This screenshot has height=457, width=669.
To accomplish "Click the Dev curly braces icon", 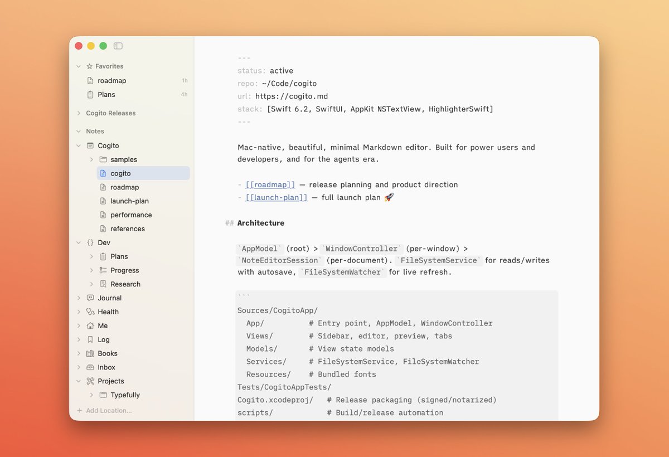I will (x=90, y=243).
